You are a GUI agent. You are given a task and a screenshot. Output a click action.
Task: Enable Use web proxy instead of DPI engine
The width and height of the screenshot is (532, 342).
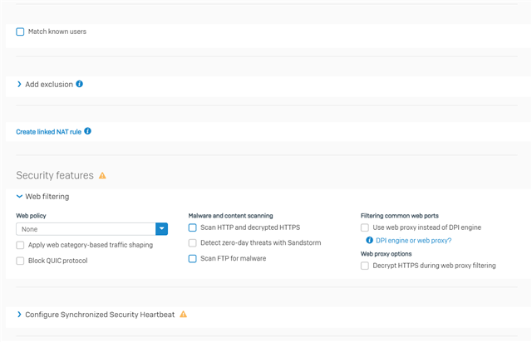pyautogui.click(x=365, y=227)
